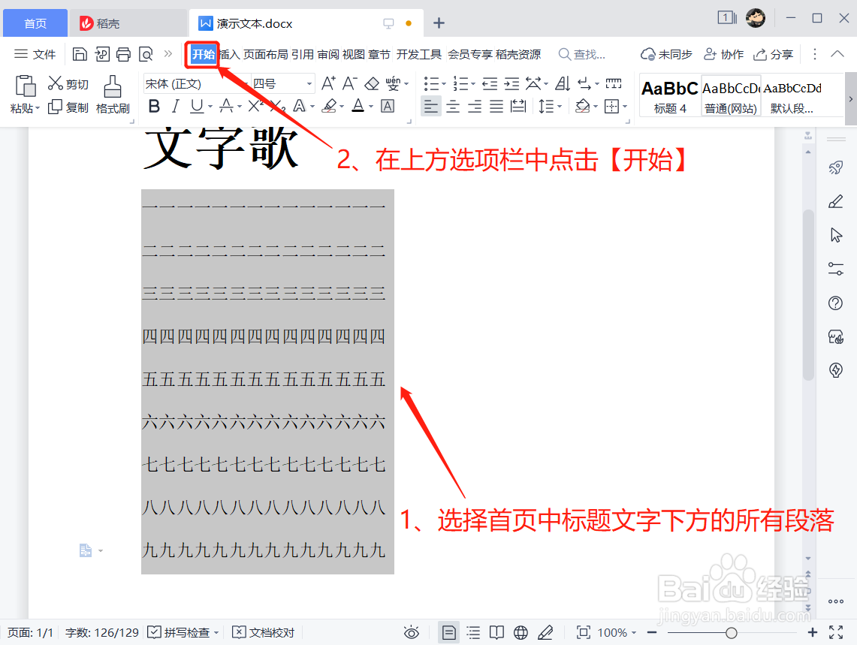
Task: Toggle Bold formatting
Action: click(x=155, y=105)
